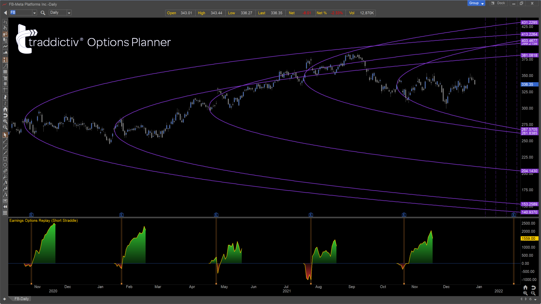Click the bar spacing narrow icon
The image size is (541, 304).
click(x=5, y=103)
